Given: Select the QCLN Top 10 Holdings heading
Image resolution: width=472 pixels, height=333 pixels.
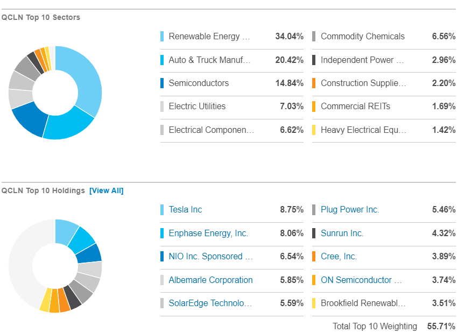Looking at the screenshot, I should point(43,191).
